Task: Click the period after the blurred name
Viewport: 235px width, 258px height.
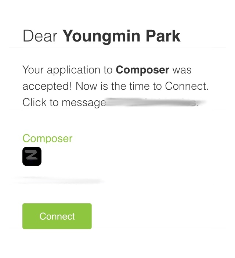Action: tap(198, 105)
